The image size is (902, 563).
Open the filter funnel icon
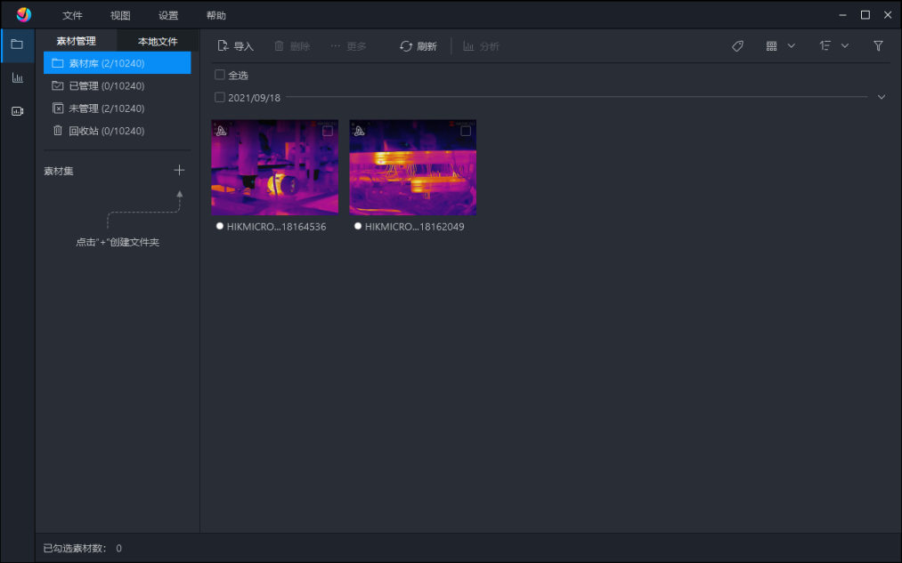[879, 45]
